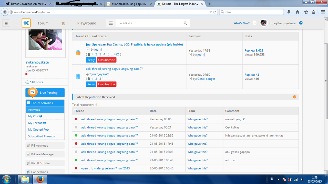
Task: Open notification count 3 next to What's New
Action: [x=254, y=23]
